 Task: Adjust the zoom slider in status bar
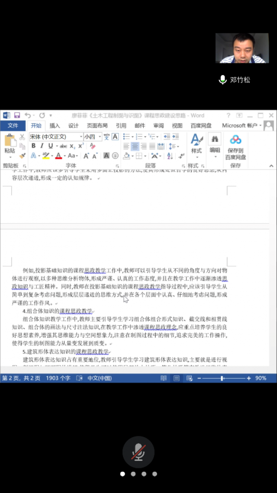(x=222, y=378)
